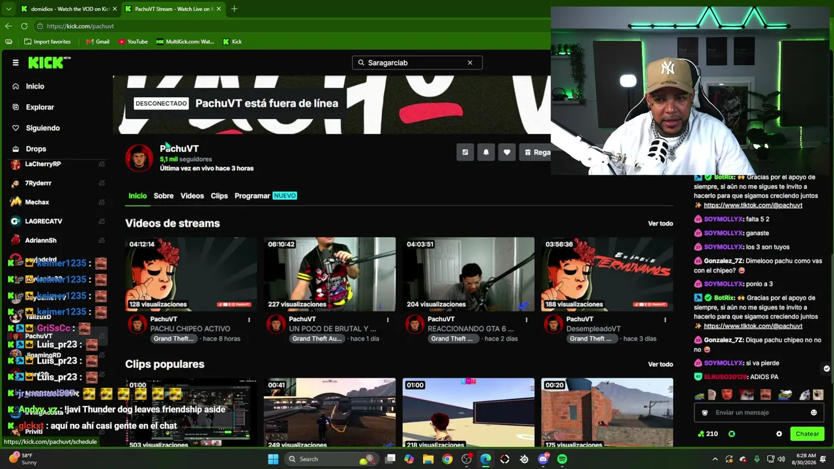Switch to the Inicio channel tab
The width and height of the screenshot is (834, 469).
click(x=137, y=195)
